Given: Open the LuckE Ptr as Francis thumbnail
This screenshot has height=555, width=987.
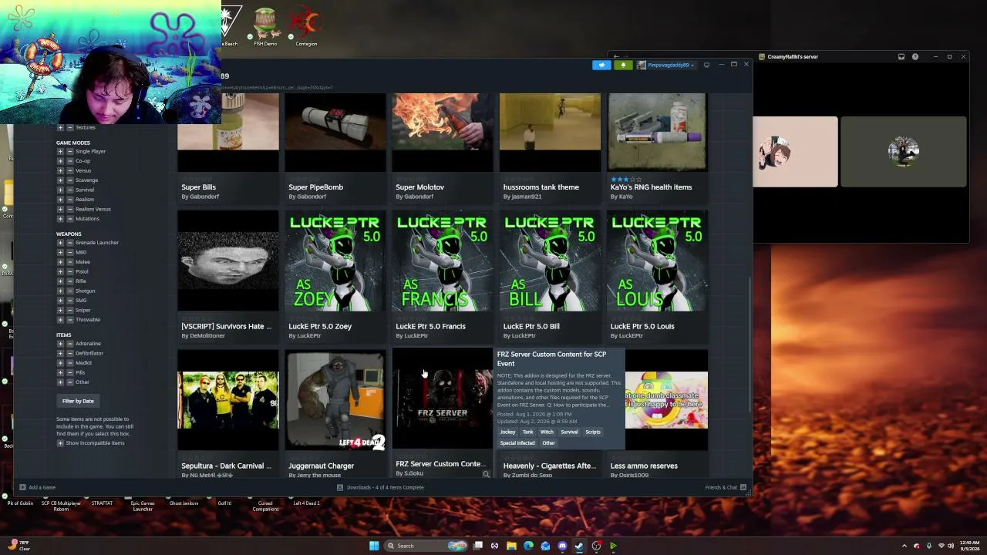Looking at the screenshot, I should coord(443,261).
